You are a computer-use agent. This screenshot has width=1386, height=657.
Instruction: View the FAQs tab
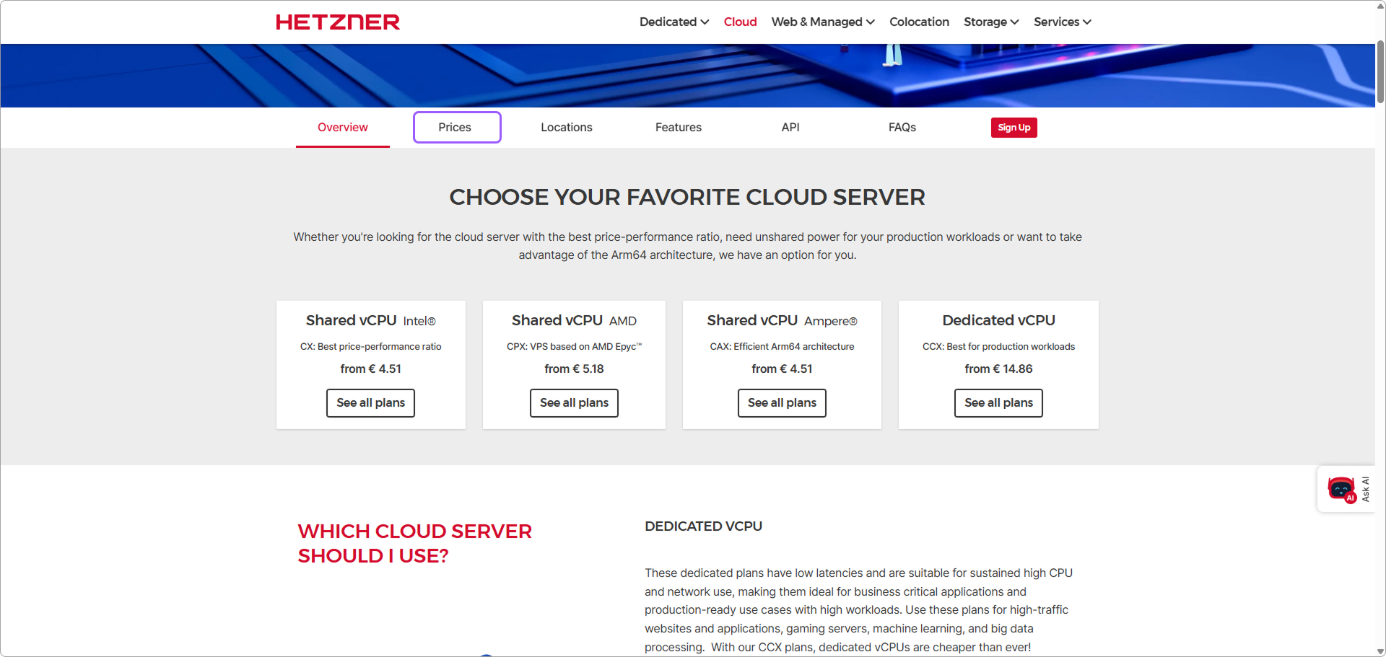click(902, 128)
